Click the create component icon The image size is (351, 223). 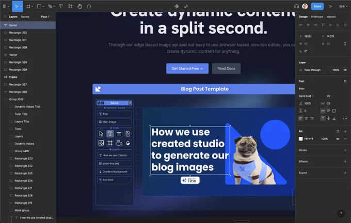click(177, 7)
